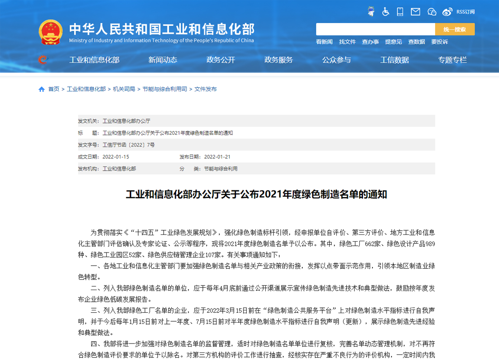Image resolution: width=499 pixels, height=362 pixels.
Task: Click the 发布机构 value 工业和信息化部
Action: point(119,169)
